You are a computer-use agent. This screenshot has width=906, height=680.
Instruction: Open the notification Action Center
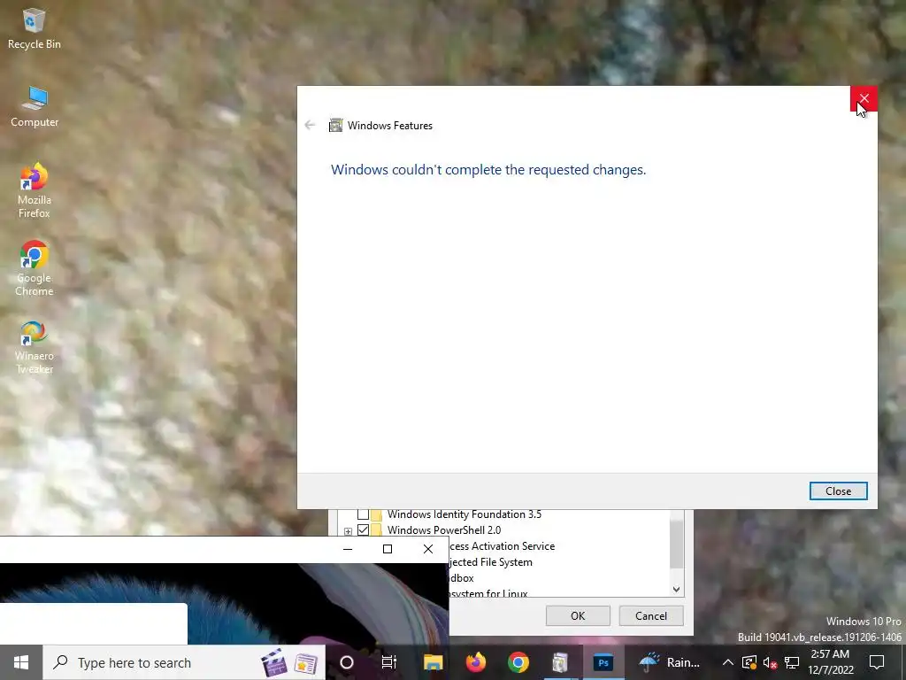pos(877,662)
